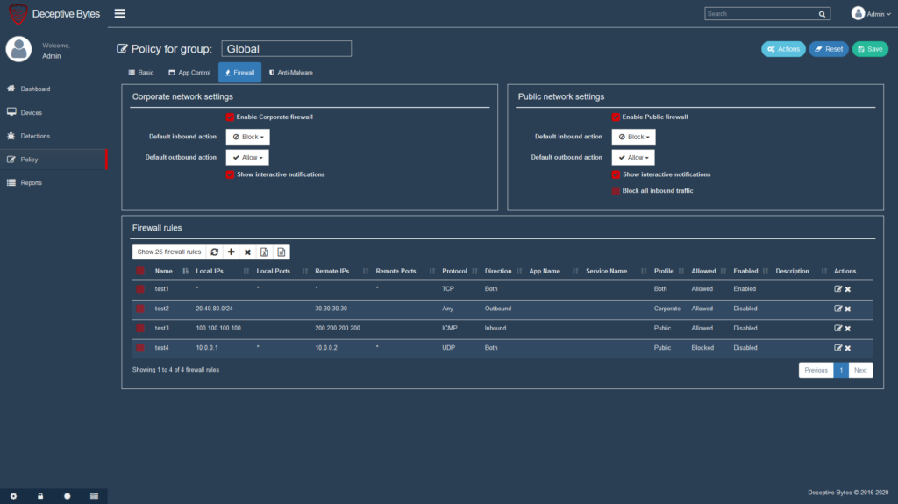Delete the test2 firewall rule

[x=848, y=309]
